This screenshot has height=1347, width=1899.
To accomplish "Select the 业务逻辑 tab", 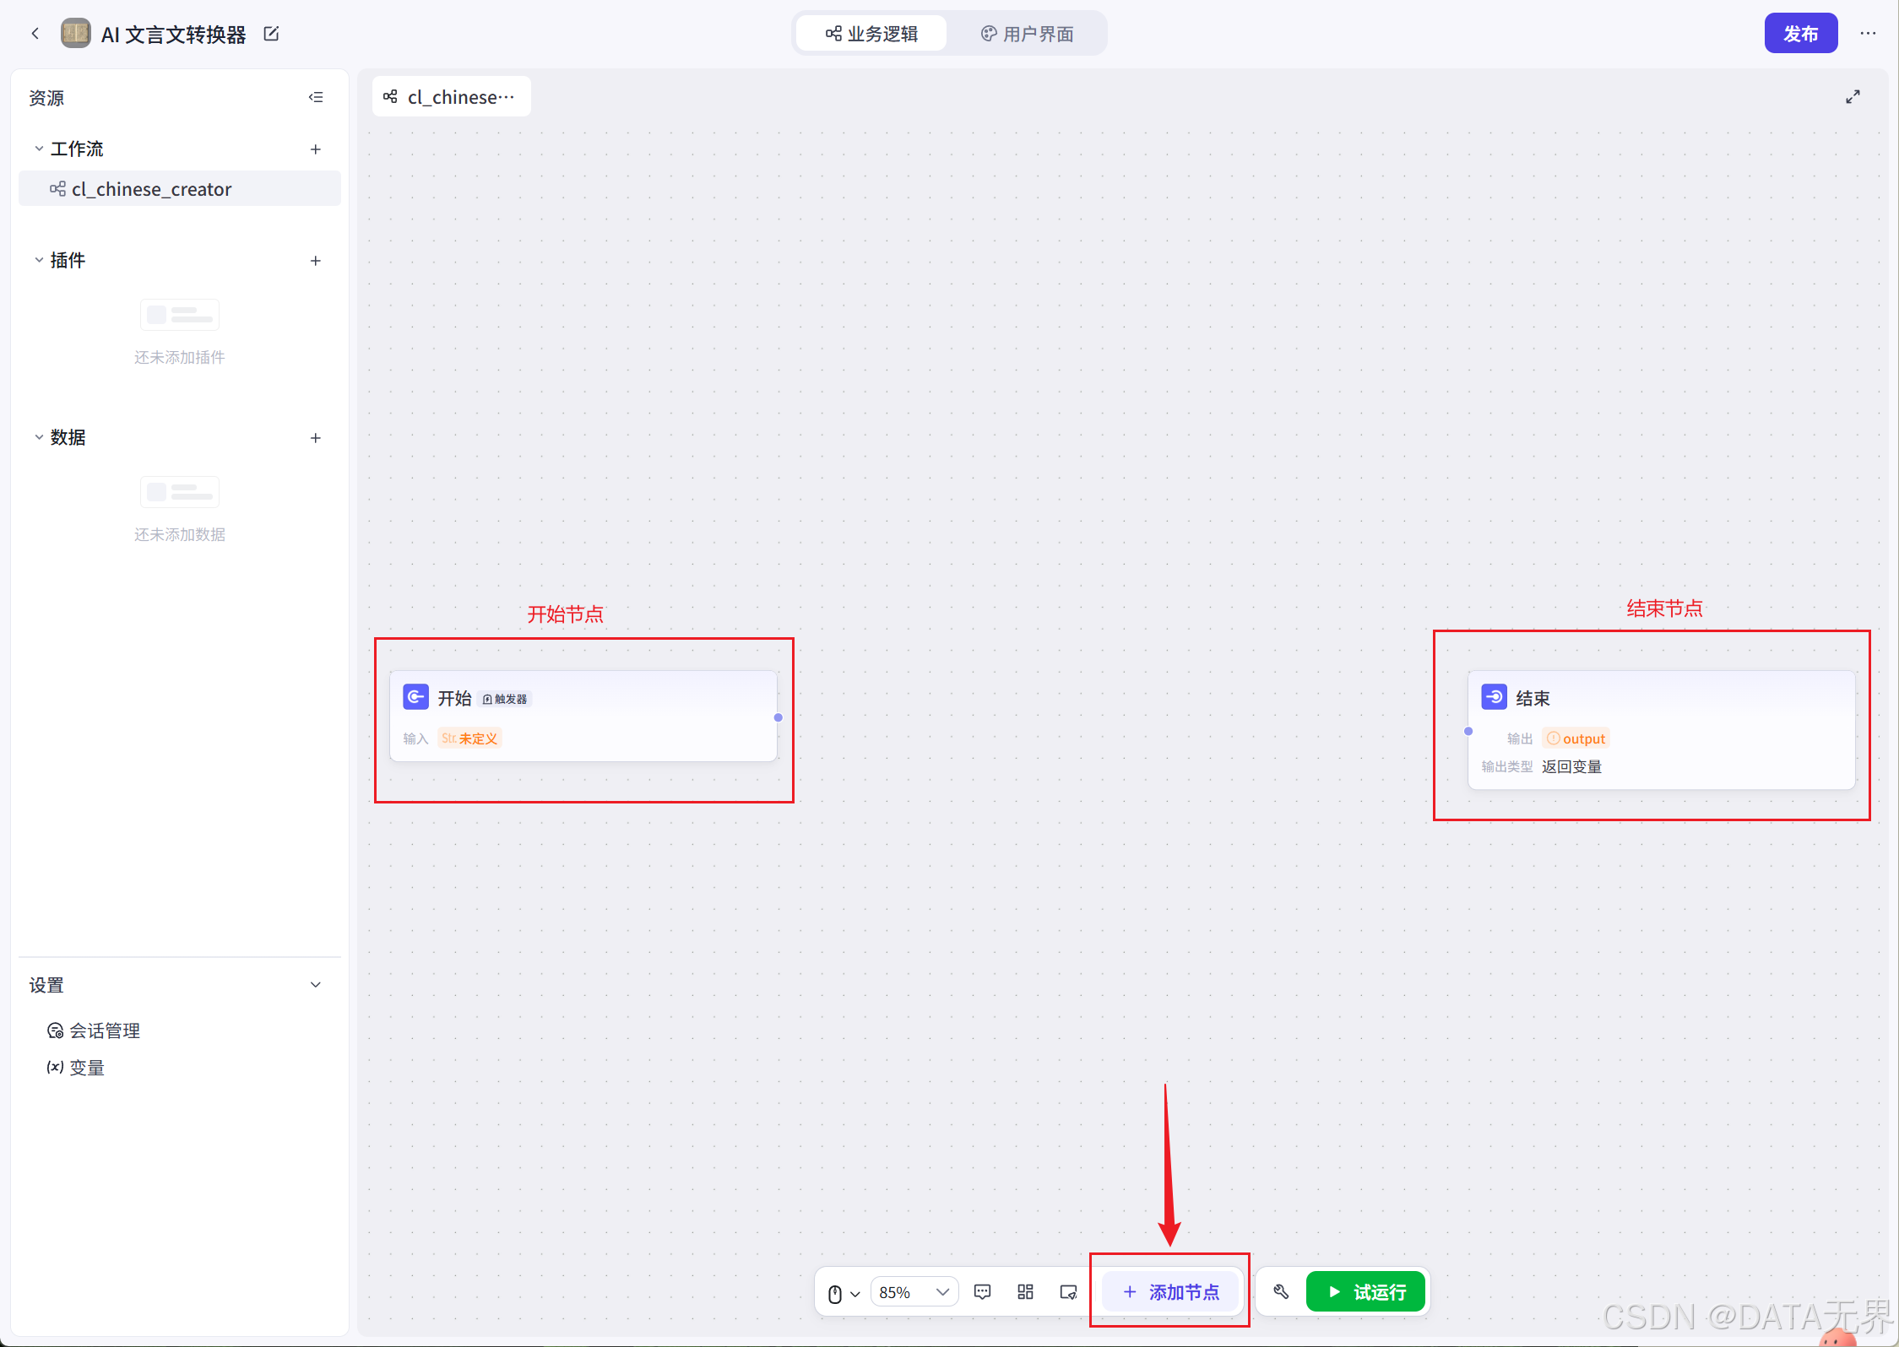I will [871, 34].
